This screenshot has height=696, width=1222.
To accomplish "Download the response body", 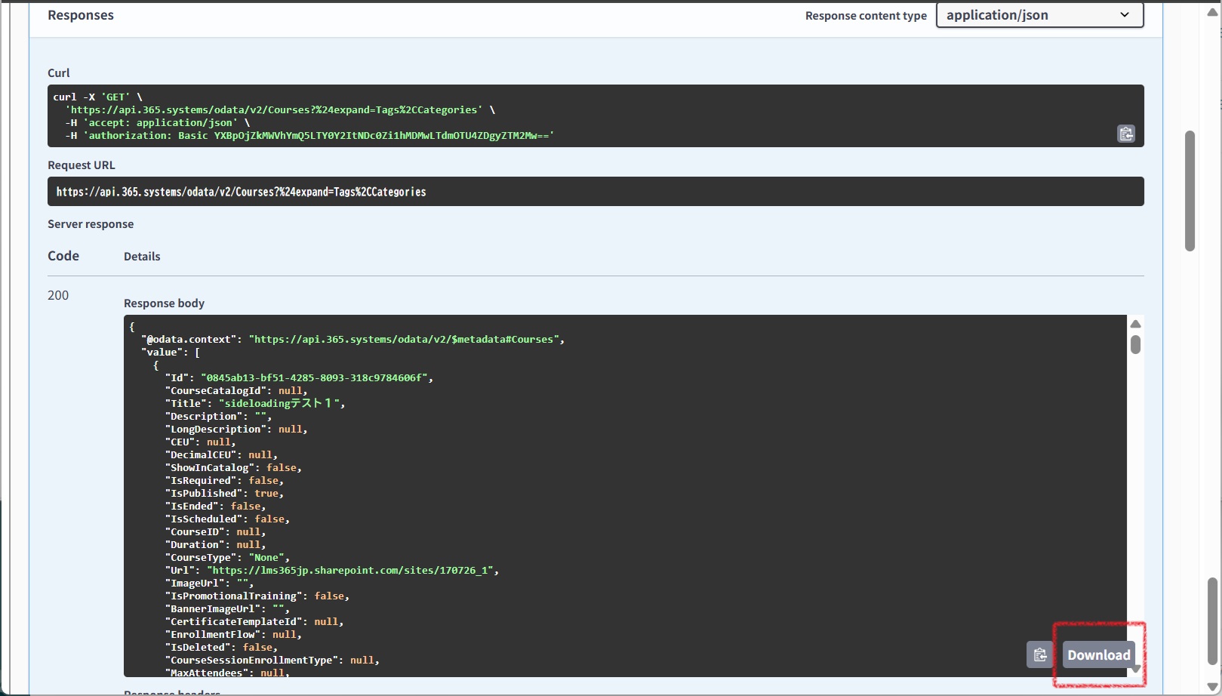I will pos(1099,654).
